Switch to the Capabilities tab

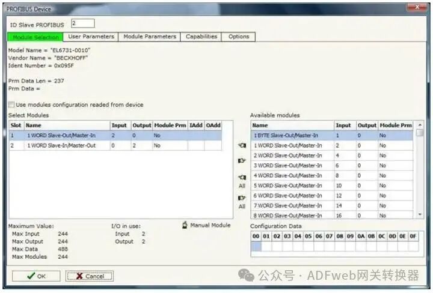[201, 37]
